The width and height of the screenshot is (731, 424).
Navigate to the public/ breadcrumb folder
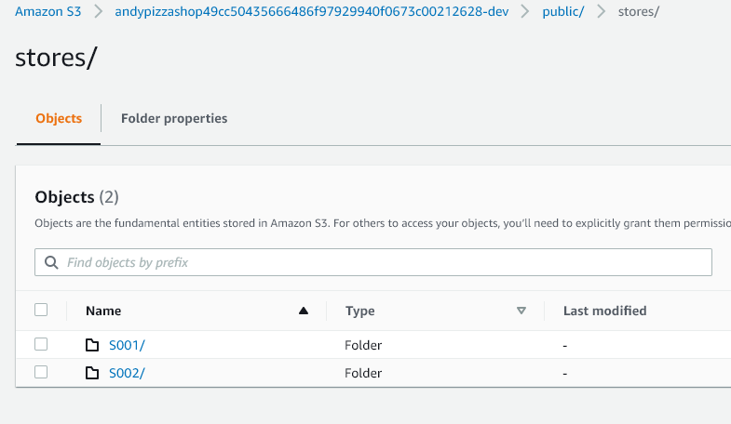(562, 13)
